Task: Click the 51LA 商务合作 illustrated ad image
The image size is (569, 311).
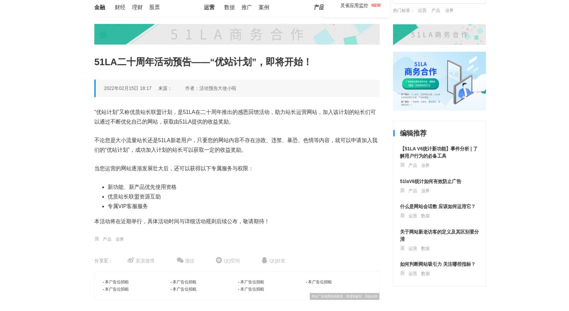Action: coord(439,81)
